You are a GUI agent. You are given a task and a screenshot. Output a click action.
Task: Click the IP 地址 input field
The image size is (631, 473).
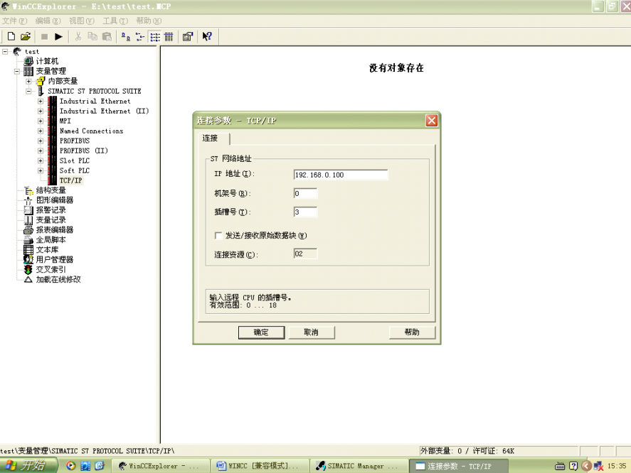pos(341,175)
